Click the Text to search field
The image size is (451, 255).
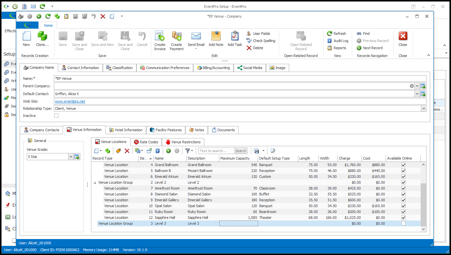tap(216, 151)
